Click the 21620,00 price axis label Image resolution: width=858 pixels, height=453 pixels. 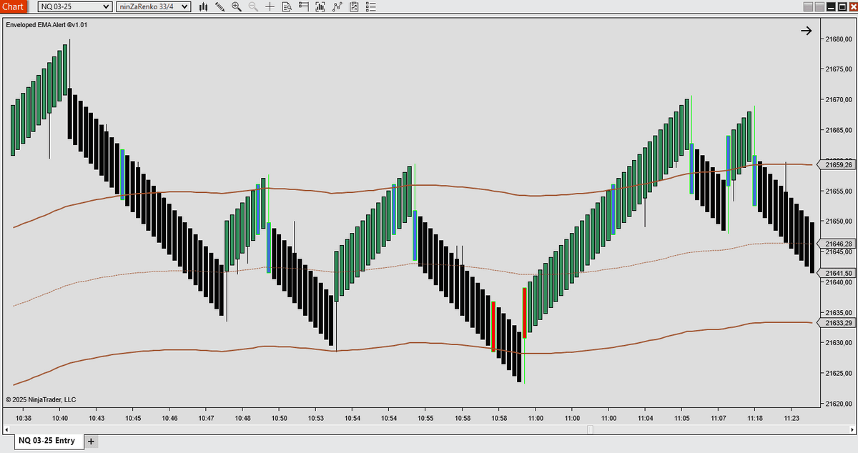(840, 404)
